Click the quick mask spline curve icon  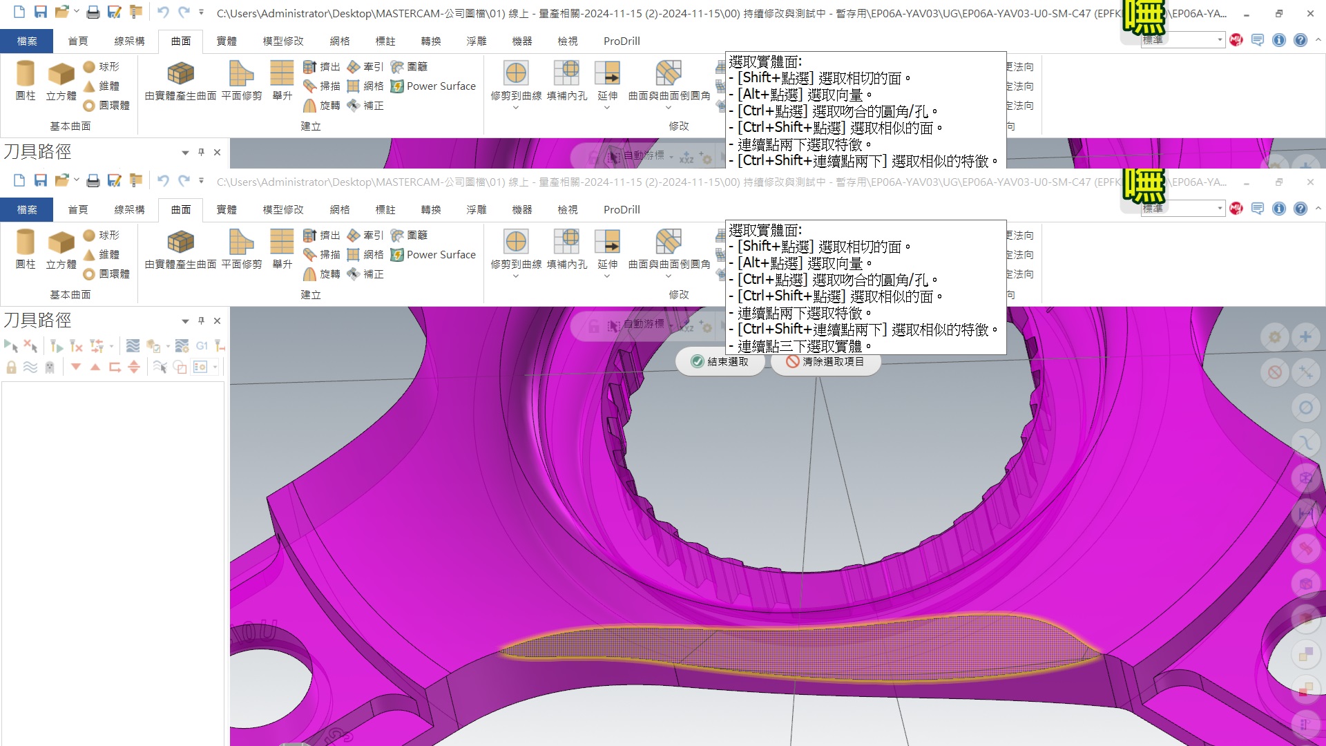pos(1305,442)
